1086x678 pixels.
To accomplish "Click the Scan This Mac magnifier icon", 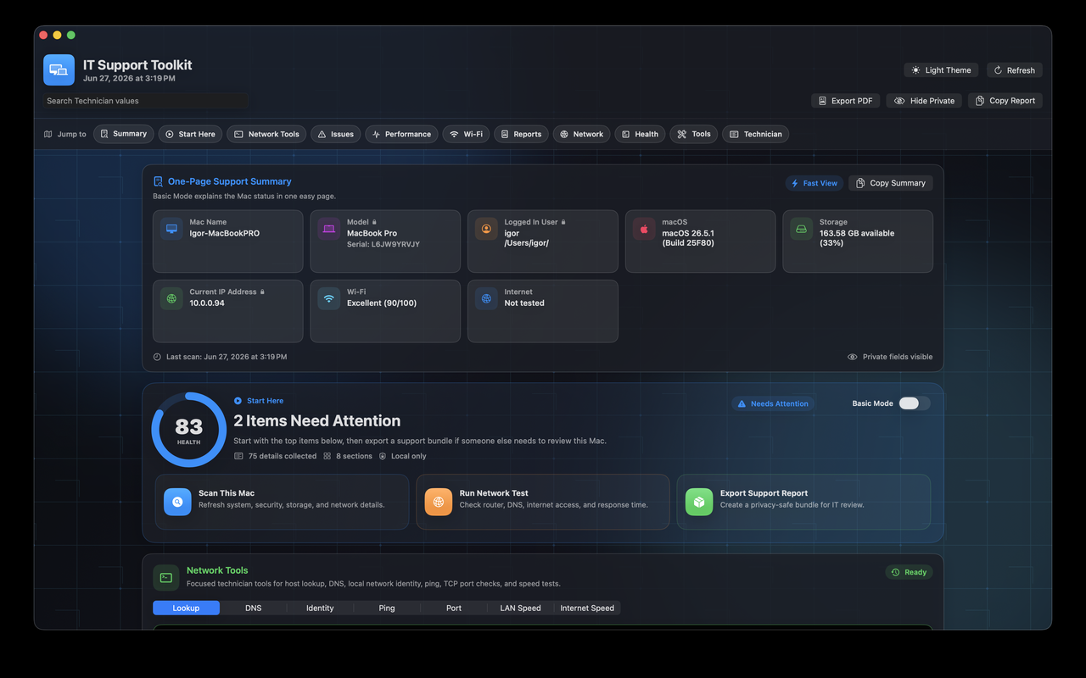I will click(x=178, y=502).
